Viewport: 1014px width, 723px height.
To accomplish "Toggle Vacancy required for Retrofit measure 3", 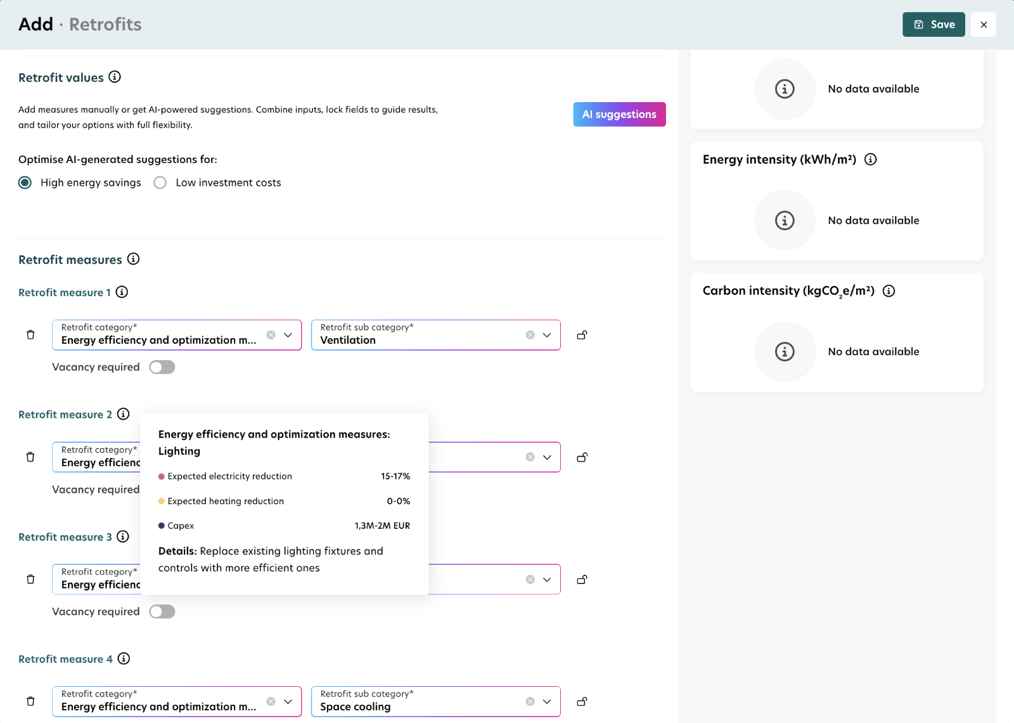I will [162, 611].
